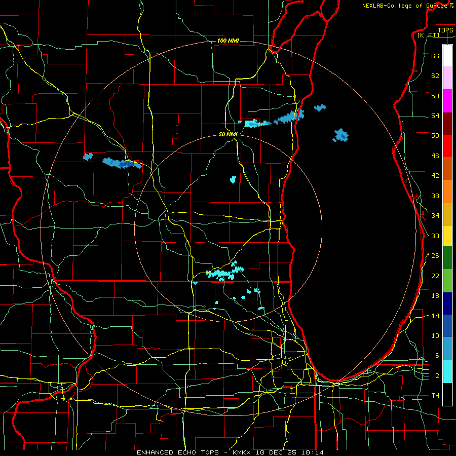Click the TH threshold label
Viewport: 456px width, 456px height.
pyautogui.click(x=435, y=396)
